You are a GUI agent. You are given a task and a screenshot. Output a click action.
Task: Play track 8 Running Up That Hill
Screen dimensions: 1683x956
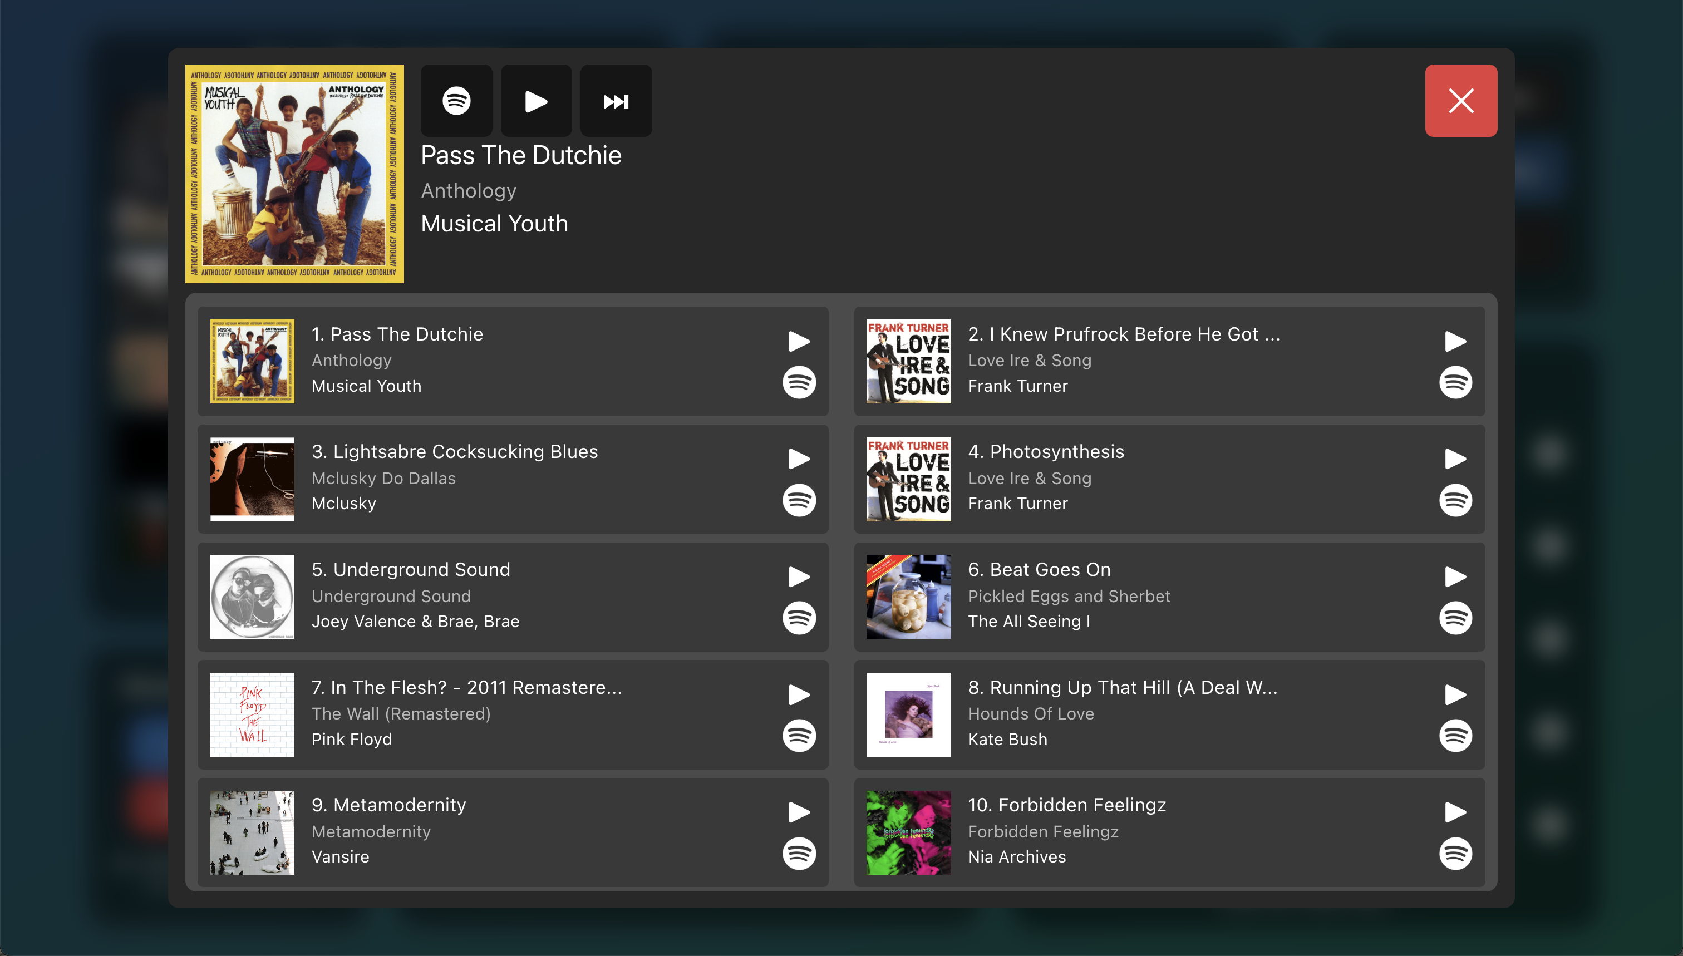[1456, 694]
